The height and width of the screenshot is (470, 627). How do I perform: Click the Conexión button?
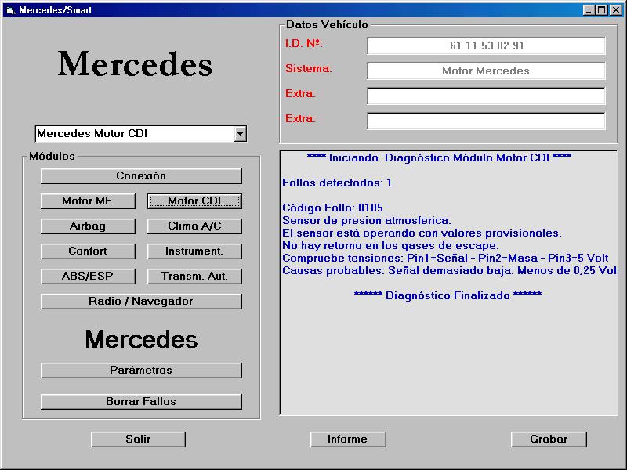pos(141,175)
